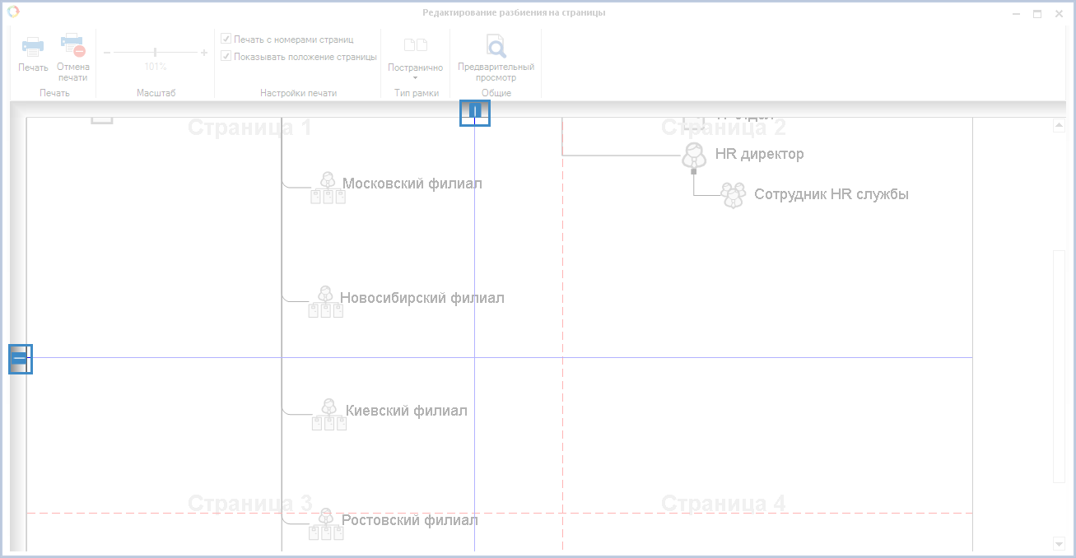Select the Сотрудник HR службы label
This screenshot has height=558, width=1076.
tap(831, 194)
